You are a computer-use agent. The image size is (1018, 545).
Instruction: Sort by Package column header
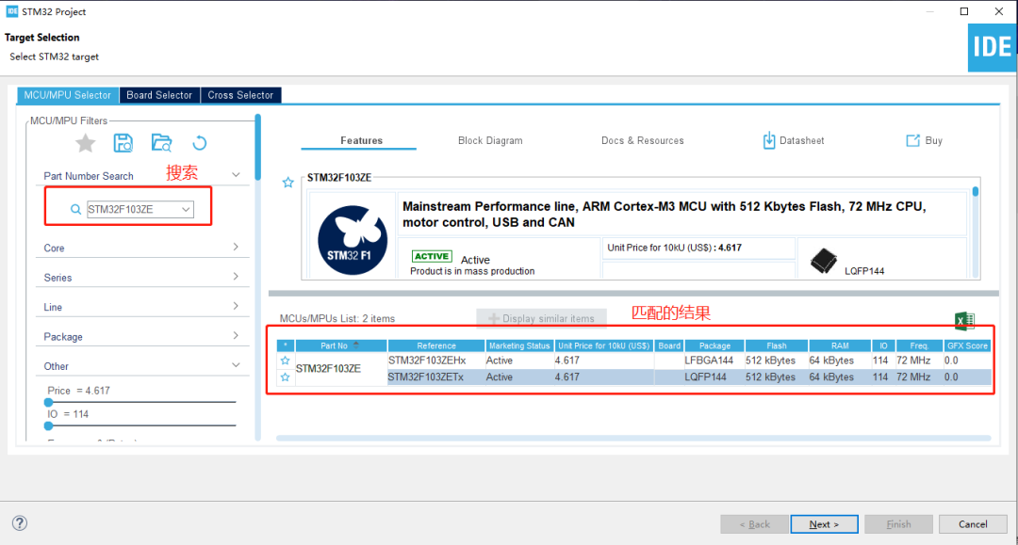[x=714, y=346]
